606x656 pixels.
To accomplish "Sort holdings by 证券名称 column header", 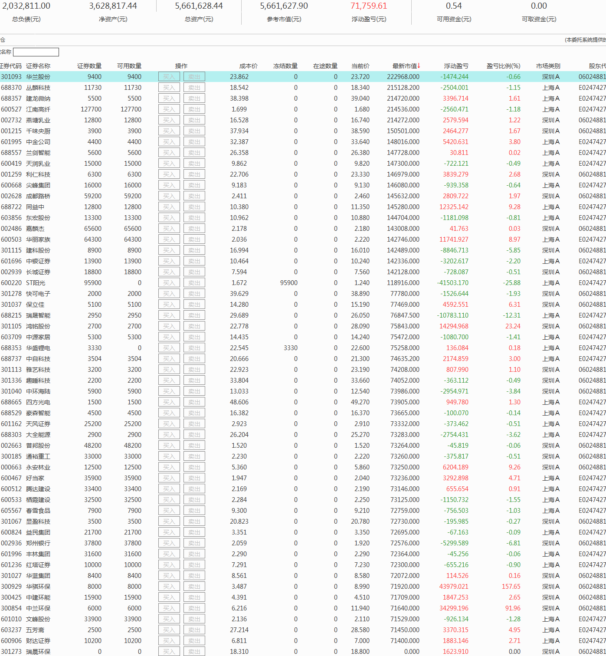I will coord(38,66).
